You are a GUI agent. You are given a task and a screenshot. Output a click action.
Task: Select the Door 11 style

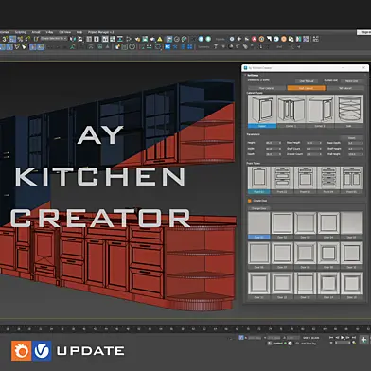pos(259,286)
